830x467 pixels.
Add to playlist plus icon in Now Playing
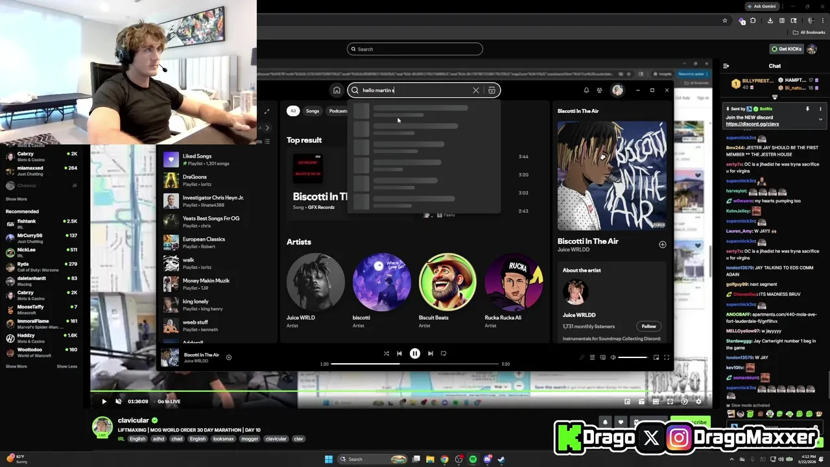(x=662, y=245)
